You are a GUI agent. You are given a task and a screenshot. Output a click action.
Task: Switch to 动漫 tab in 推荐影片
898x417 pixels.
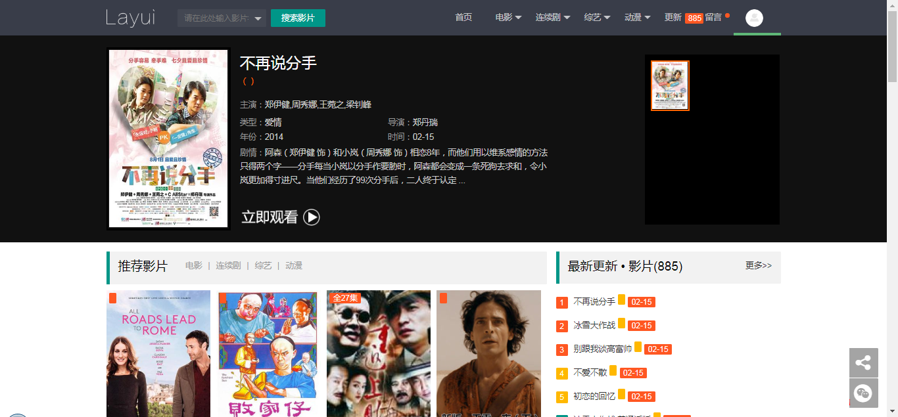pyautogui.click(x=294, y=266)
